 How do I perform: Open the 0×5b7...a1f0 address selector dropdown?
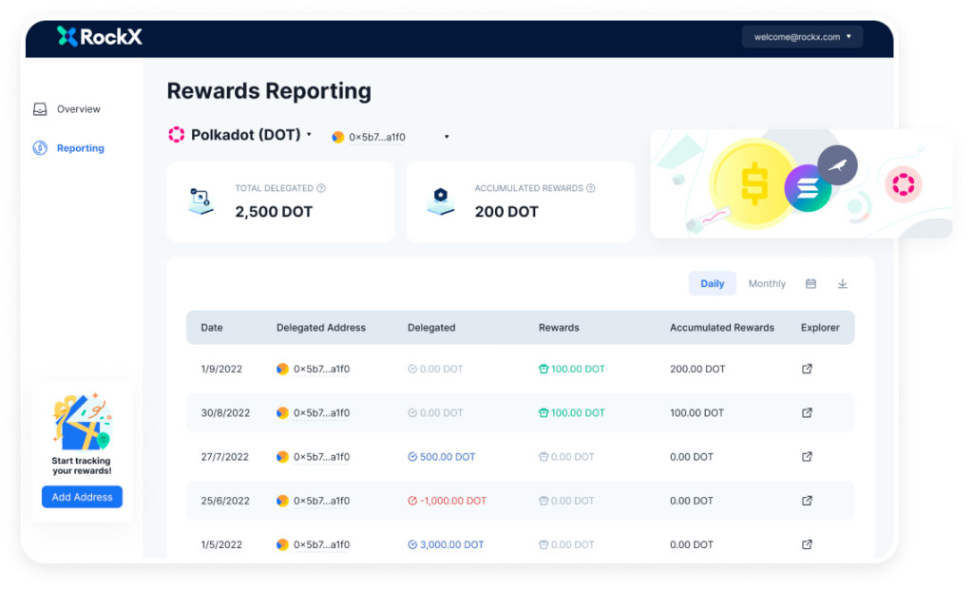coord(391,137)
